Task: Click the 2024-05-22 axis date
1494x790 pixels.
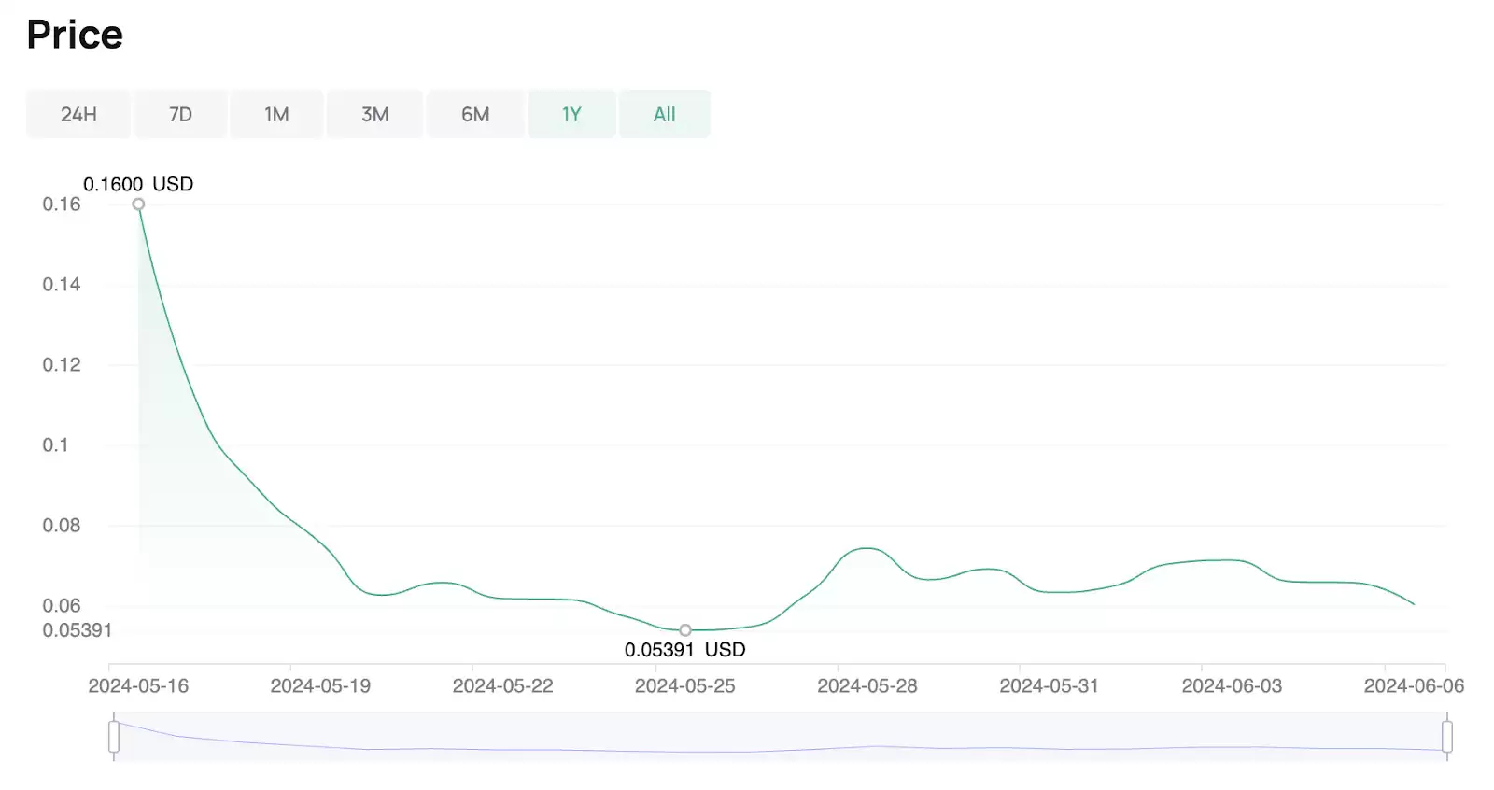Action: [502, 686]
